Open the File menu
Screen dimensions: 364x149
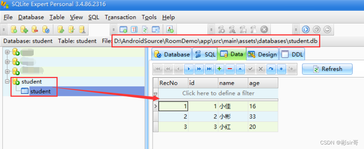click(x=8, y=17)
